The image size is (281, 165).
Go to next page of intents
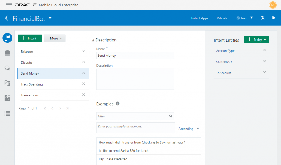point(60,108)
